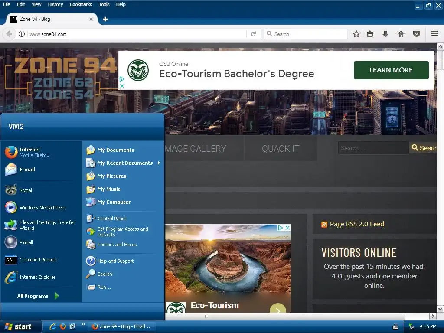Reload the page with the refresh icon
Image resolution: width=444 pixels, height=333 pixels.
[x=253, y=34]
